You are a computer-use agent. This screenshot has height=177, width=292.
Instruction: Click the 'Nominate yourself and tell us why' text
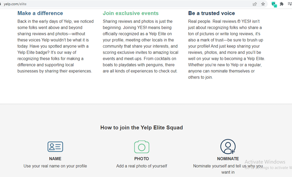pos(224,166)
